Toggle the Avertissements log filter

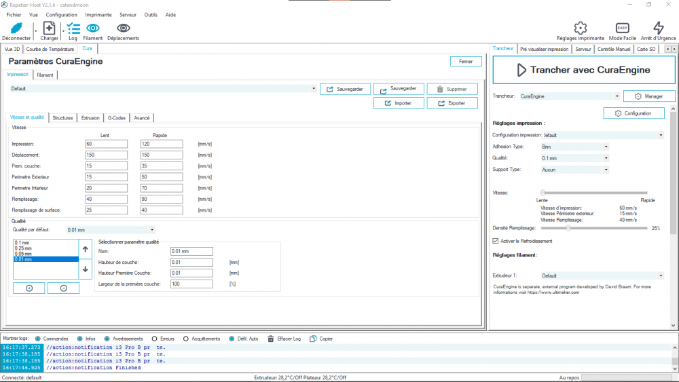pyautogui.click(x=107, y=339)
